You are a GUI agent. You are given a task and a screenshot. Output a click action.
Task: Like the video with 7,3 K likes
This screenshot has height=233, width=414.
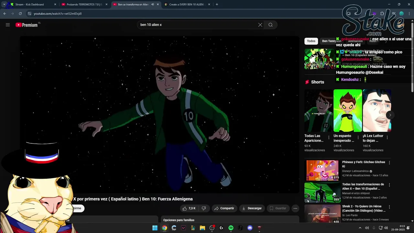point(189,208)
